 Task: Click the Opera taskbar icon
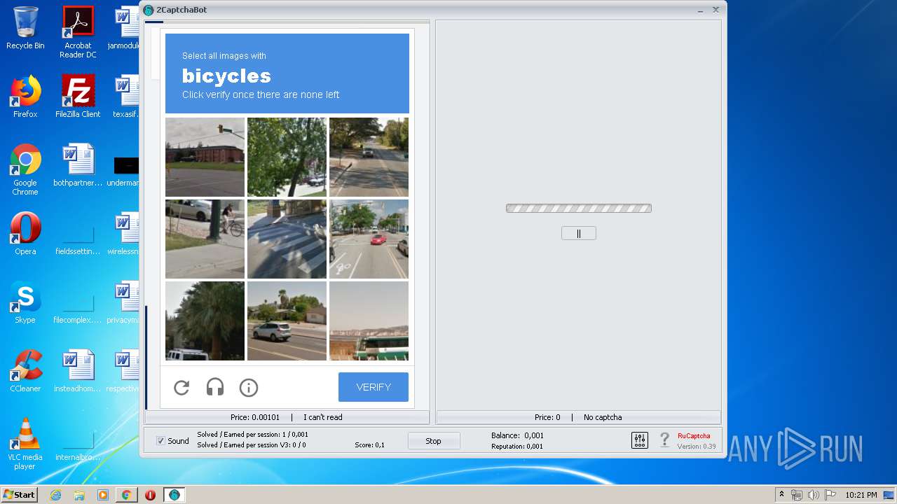tap(150, 495)
